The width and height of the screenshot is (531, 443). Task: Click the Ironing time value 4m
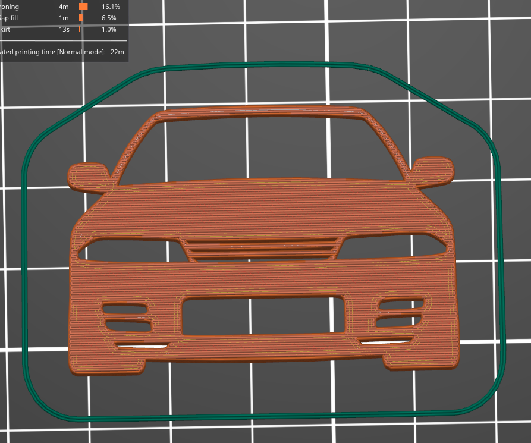64,7
